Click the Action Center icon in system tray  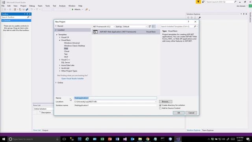[248, 139]
